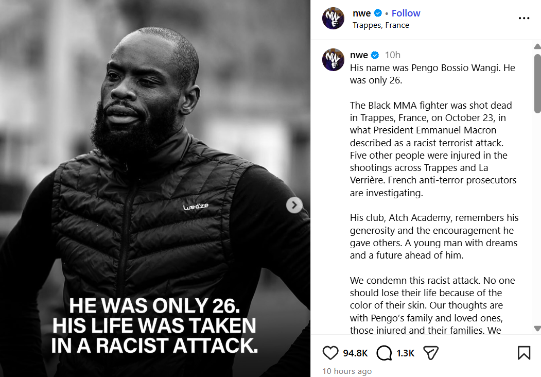Open more options three-dot menu
Image resolution: width=541 pixels, height=377 pixels.
point(523,18)
